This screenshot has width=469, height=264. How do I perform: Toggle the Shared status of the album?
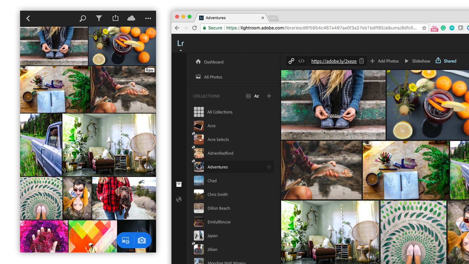pos(446,61)
